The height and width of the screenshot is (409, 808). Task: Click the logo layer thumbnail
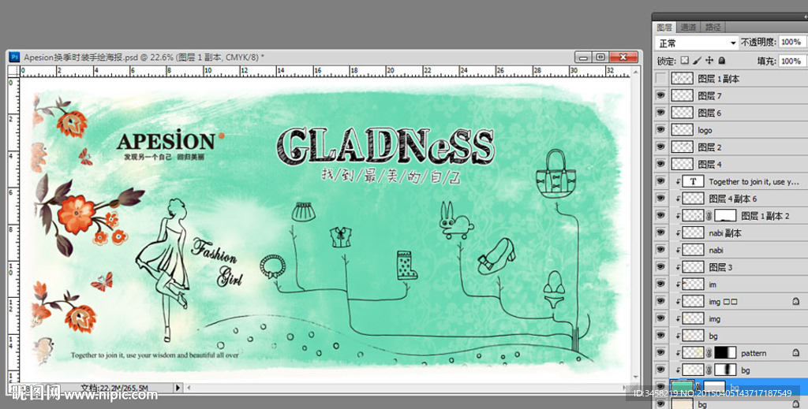click(x=683, y=130)
